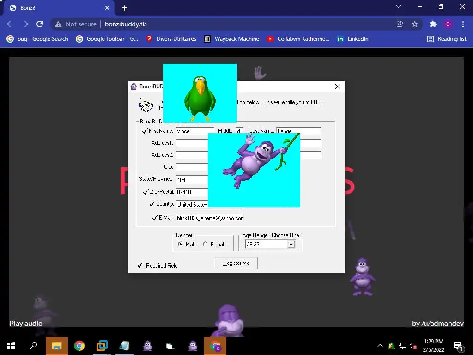Click the standing purple Bonzi character
This screenshot has height=355, width=473.
363,277
